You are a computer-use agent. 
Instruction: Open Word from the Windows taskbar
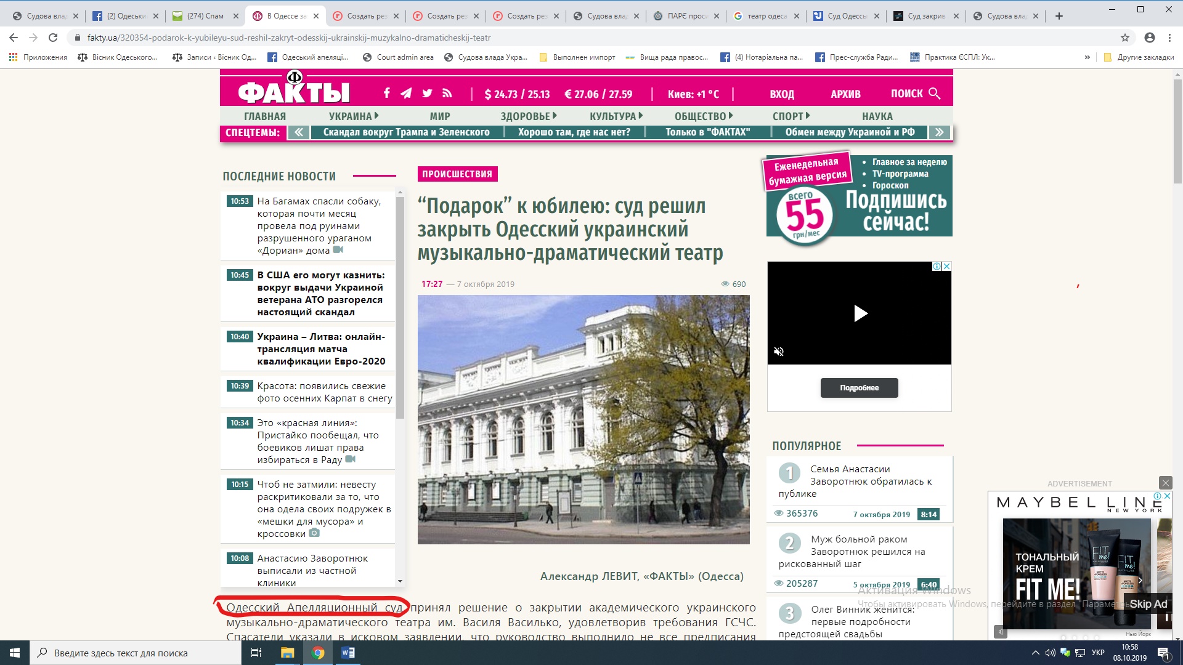[348, 653]
